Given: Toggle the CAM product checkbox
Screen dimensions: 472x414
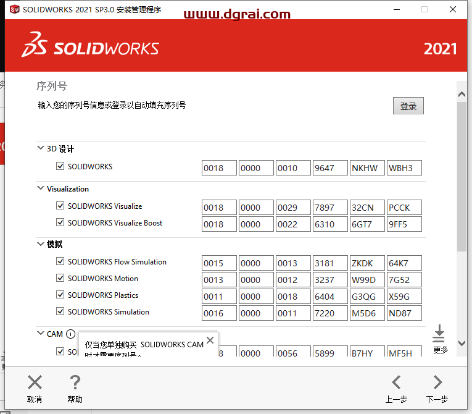Looking at the screenshot, I should (60, 351).
